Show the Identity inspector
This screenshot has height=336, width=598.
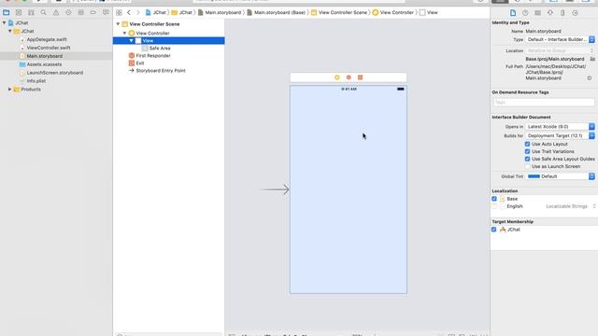(538, 13)
